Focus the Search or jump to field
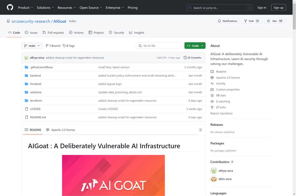The image size is (296, 196). point(219,8)
